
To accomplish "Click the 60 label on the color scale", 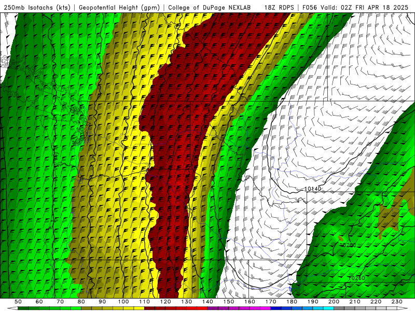I will click(x=39, y=302).
